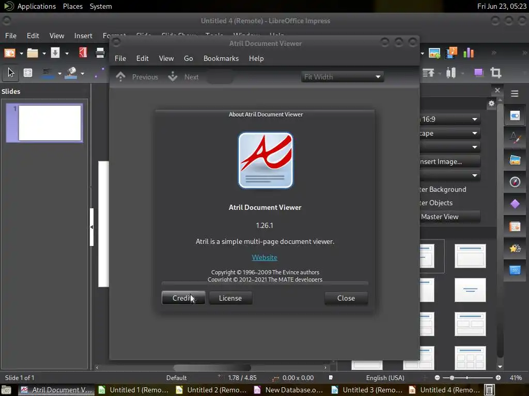This screenshot has width=529, height=396.
Task: Select the arrow Select tool in Impress
Action: pyautogui.click(x=11, y=73)
